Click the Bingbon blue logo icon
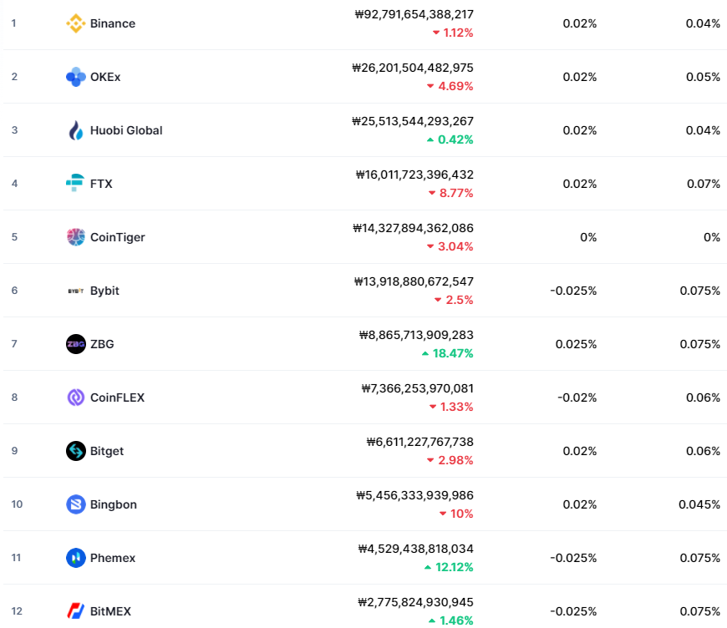 pyautogui.click(x=75, y=504)
